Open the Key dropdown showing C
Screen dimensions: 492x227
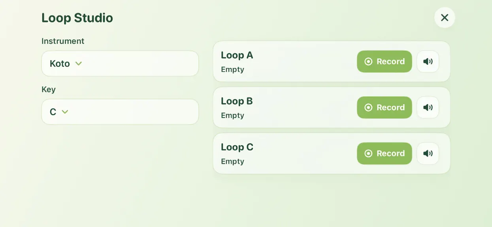coord(120,112)
